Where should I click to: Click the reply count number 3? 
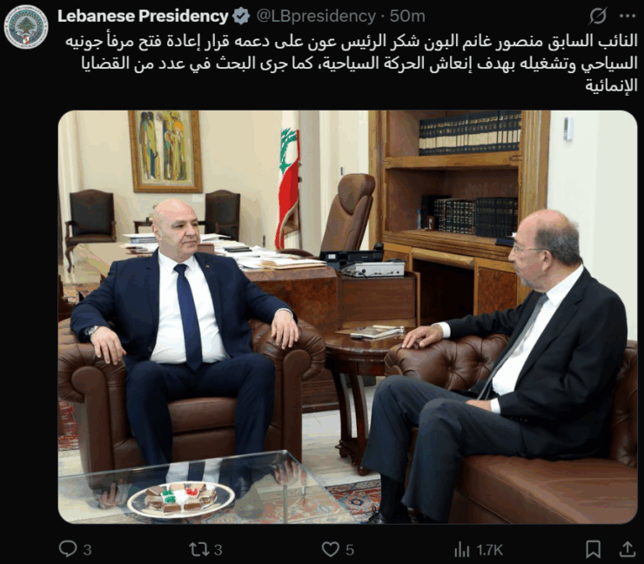click(x=87, y=549)
